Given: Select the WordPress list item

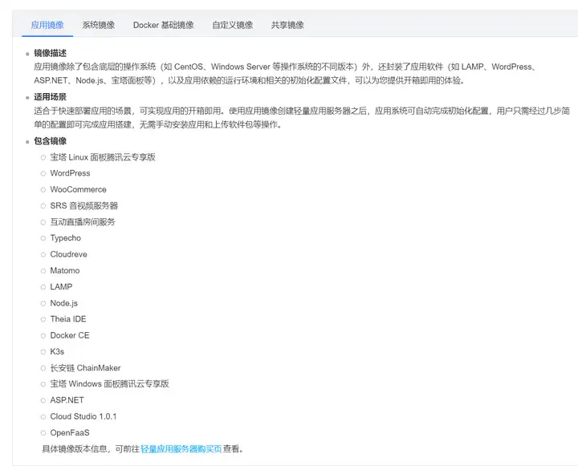Looking at the screenshot, I should tap(70, 173).
